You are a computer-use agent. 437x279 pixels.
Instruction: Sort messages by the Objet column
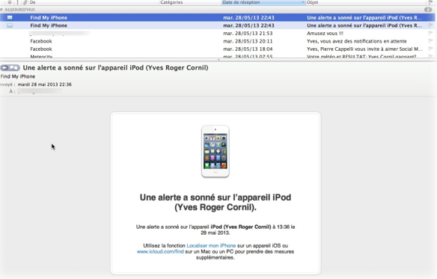pyautogui.click(x=366, y=2)
